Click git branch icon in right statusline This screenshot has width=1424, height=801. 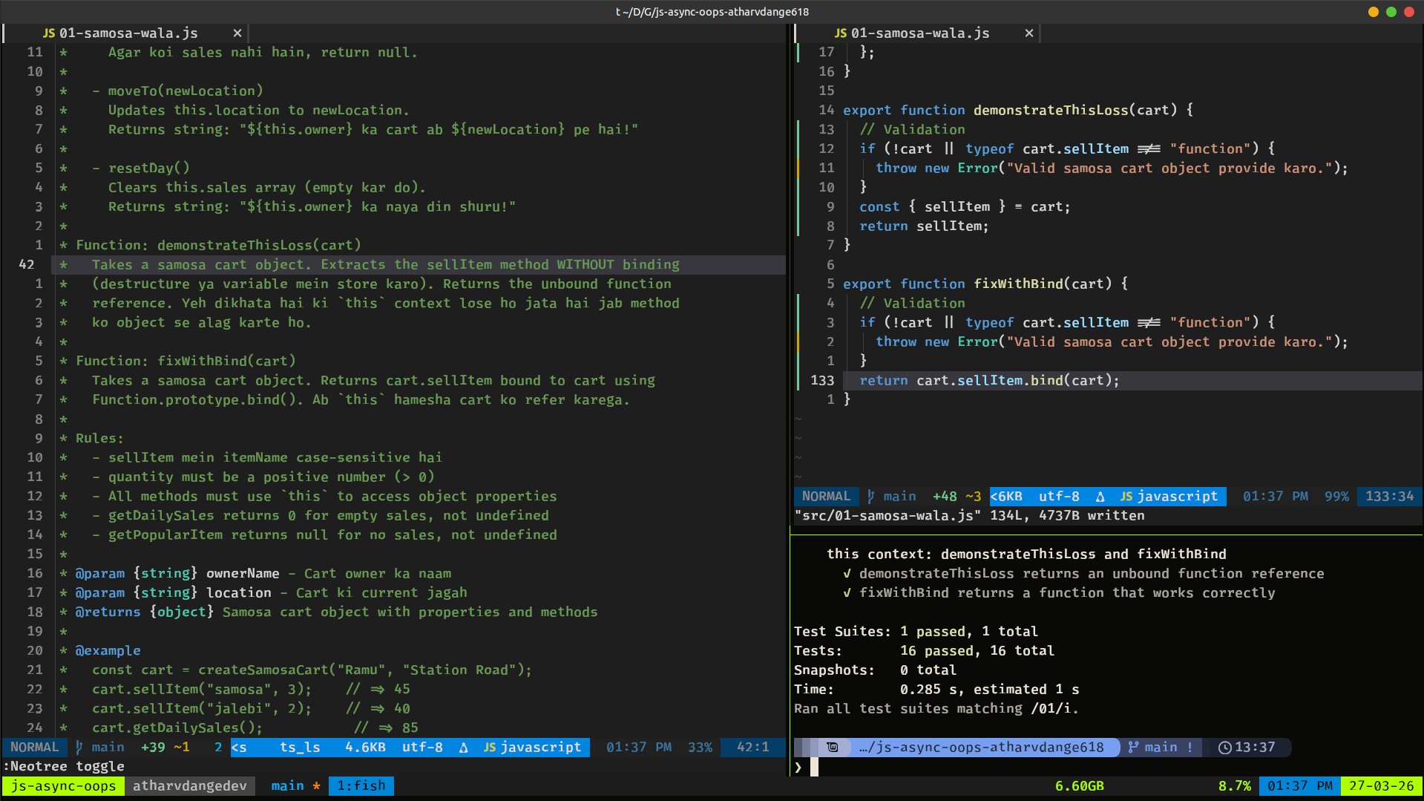click(x=870, y=496)
